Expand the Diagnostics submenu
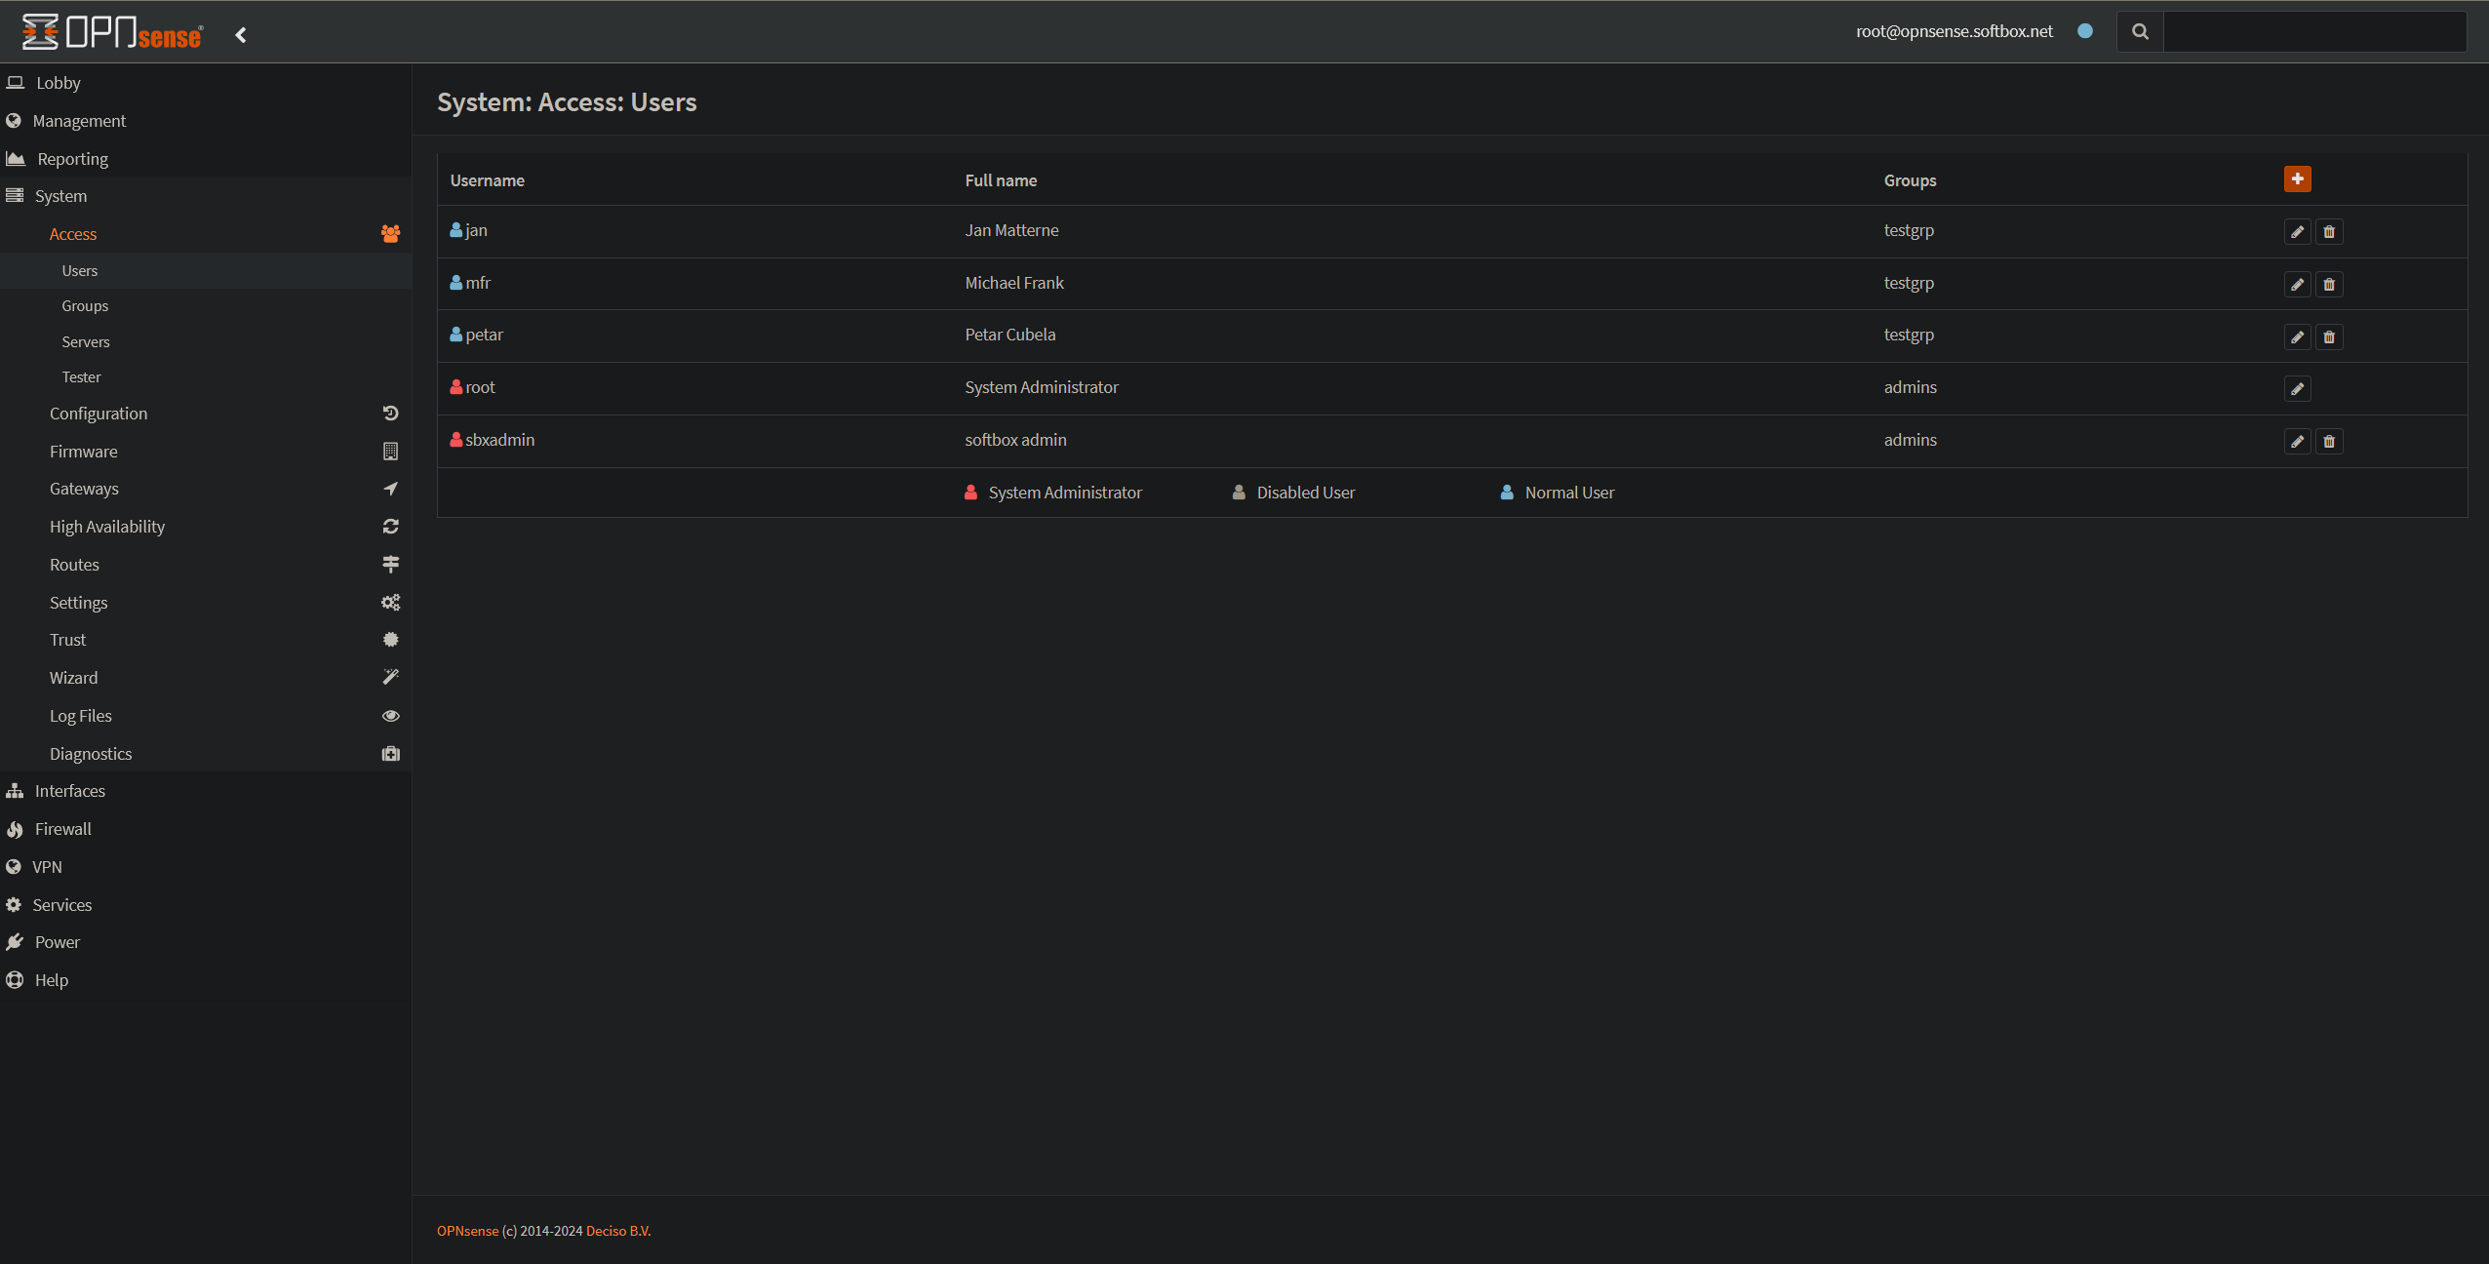The image size is (2489, 1264). (91, 754)
